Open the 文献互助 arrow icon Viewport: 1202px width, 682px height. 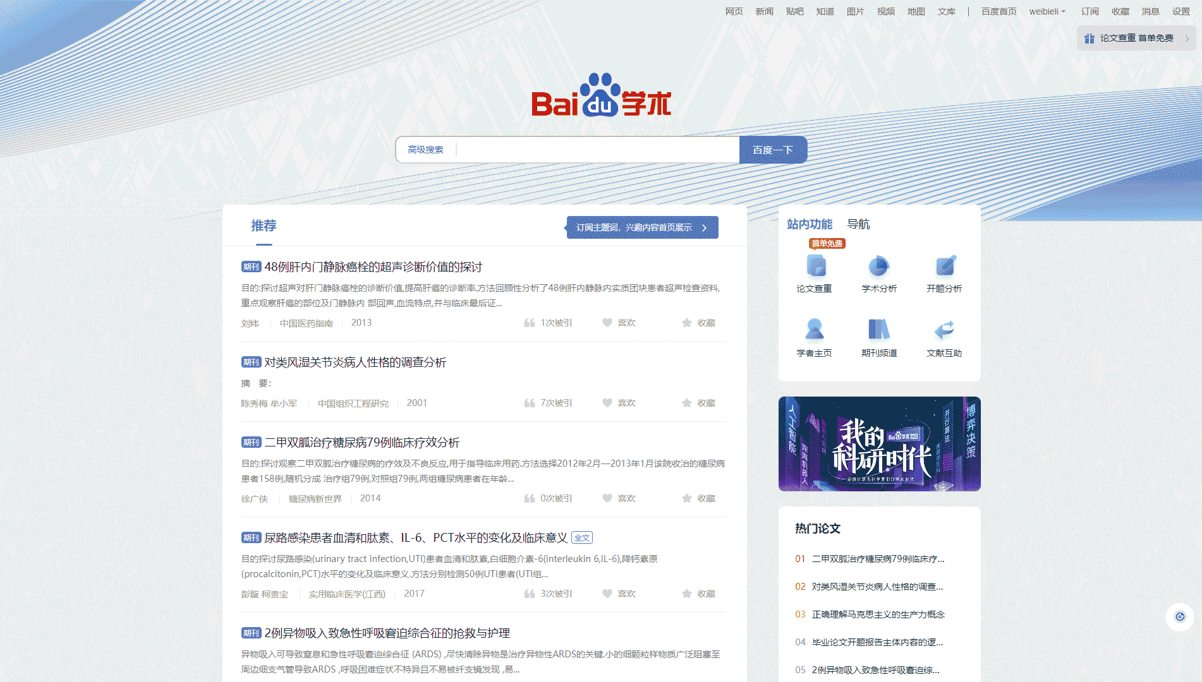coord(944,330)
